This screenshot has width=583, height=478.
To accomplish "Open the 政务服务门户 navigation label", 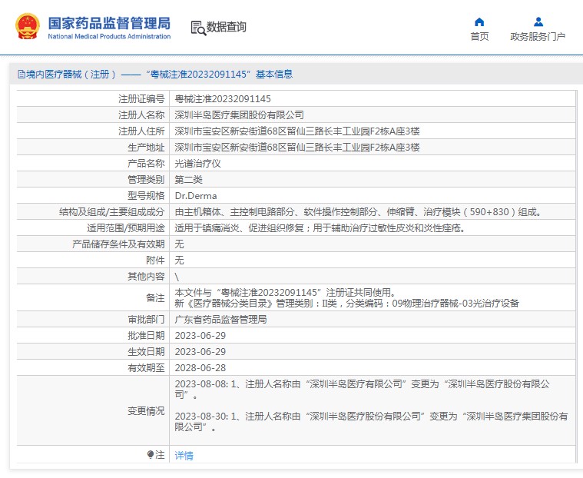I will pos(538,37).
